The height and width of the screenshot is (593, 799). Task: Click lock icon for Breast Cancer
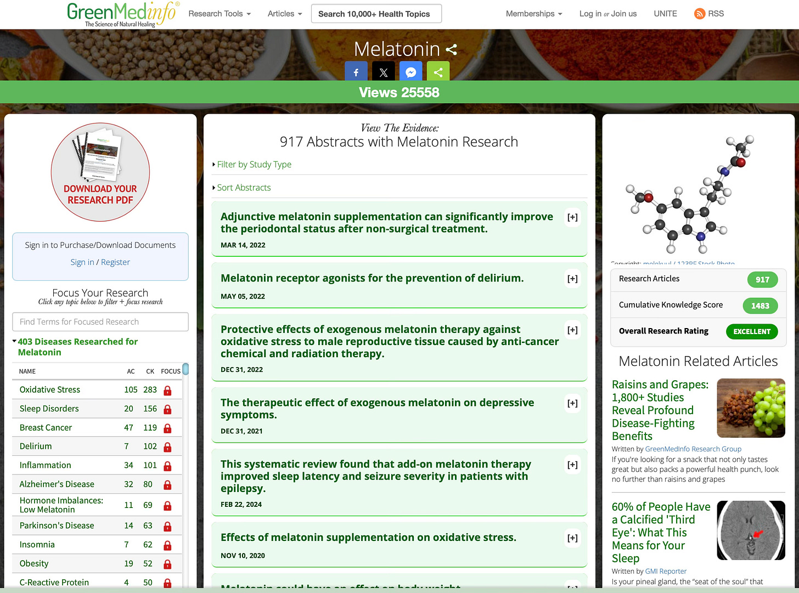coord(167,428)
